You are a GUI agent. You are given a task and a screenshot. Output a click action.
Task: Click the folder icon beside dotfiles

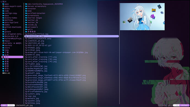[3, 20]
